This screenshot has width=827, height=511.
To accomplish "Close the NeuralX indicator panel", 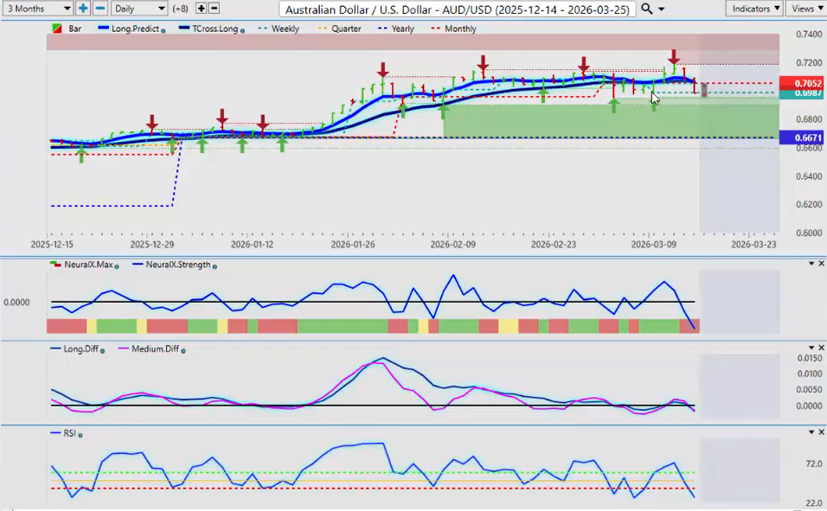I will 821,264.
